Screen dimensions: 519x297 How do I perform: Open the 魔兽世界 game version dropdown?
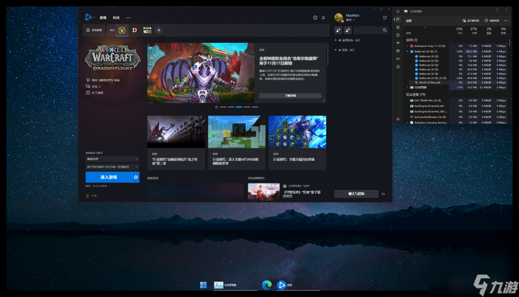point(112,159)
